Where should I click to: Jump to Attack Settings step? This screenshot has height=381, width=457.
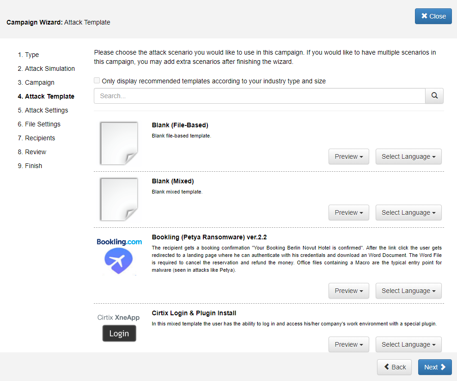click(x=46, y=110)
